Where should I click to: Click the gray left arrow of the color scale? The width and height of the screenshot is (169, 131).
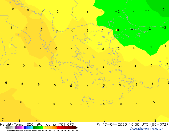point(6,128)
